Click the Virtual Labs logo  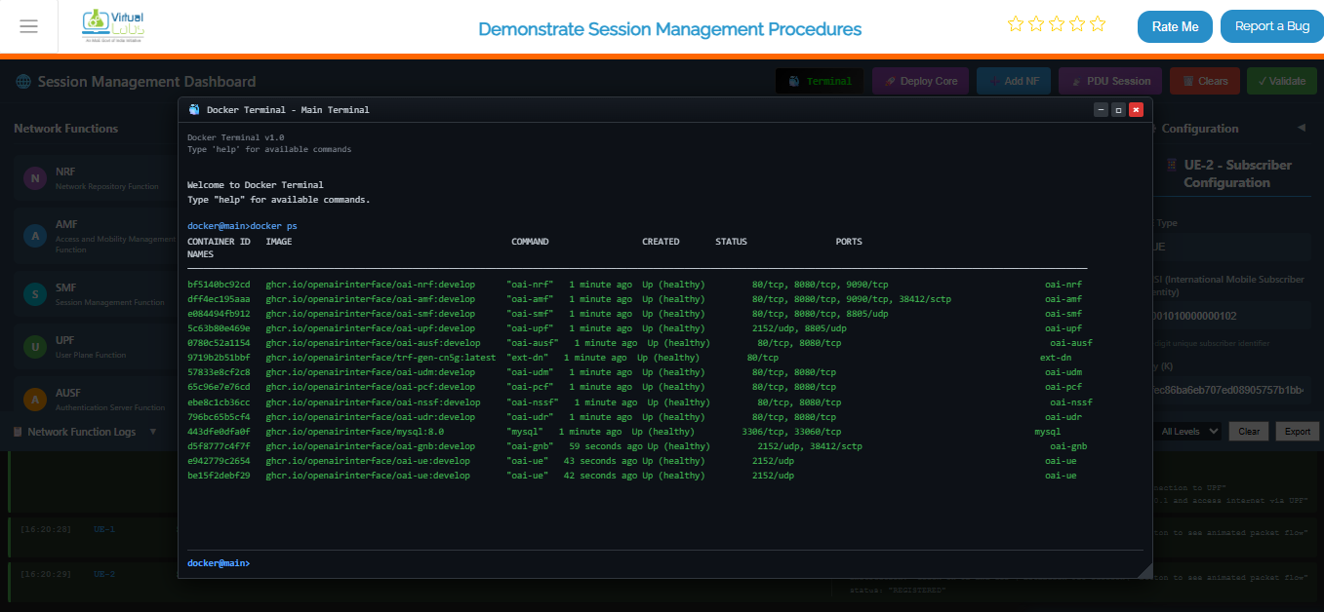point(114,25)
